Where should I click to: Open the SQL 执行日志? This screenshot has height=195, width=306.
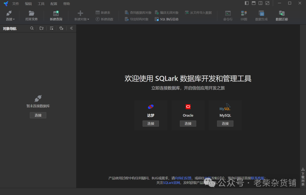pyautogui.click(x=167, y=19)
